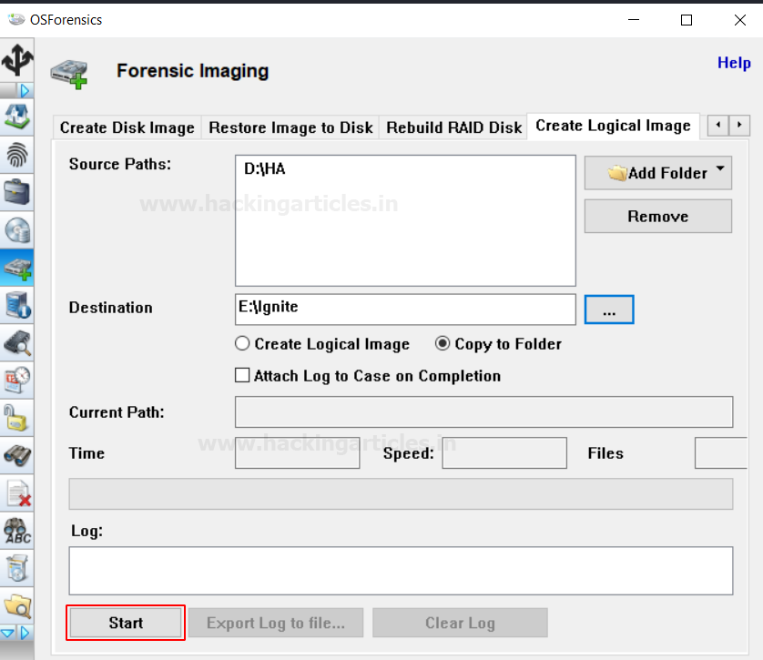This screenshot has width=763, height=660.
Task: Open Manage Case briefcase icon
Action: [x=17, y=192]
